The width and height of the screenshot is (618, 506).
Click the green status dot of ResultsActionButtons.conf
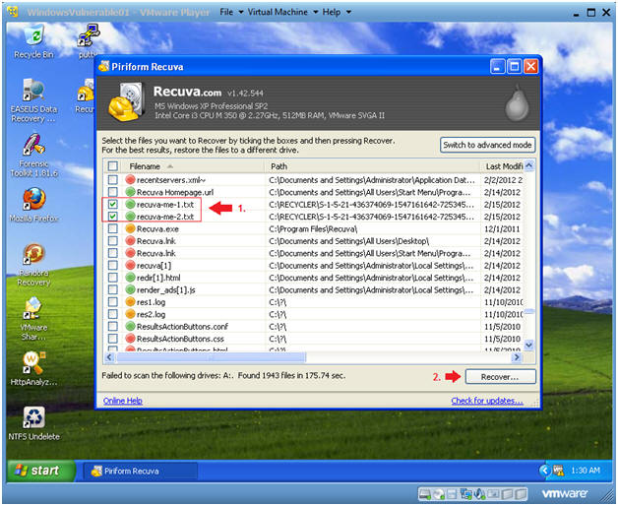[130, 327]
